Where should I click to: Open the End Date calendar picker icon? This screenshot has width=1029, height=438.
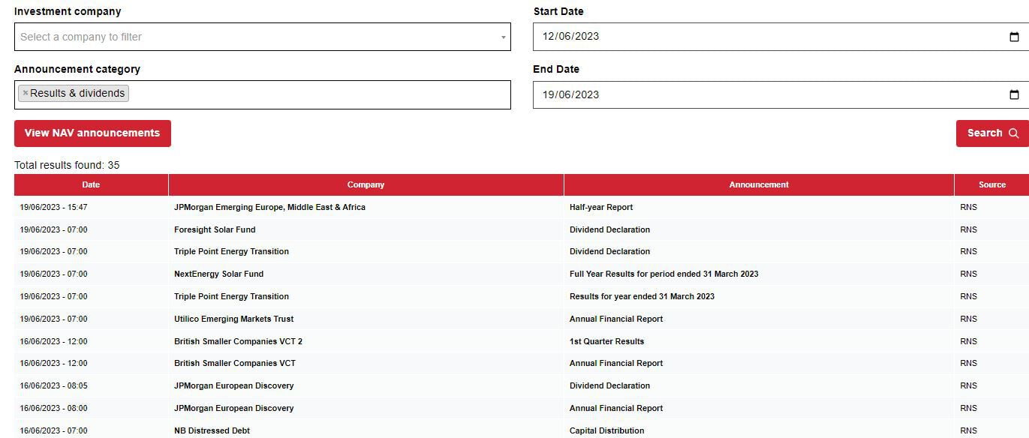[x=1014, y=94]
